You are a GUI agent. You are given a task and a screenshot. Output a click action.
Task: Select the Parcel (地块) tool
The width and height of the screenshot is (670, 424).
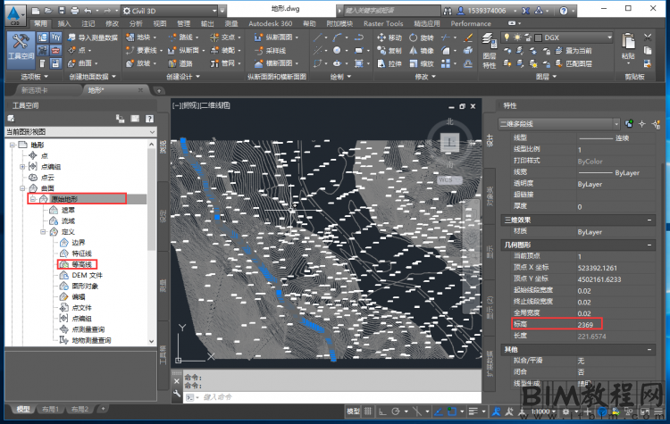coord(140,37)
